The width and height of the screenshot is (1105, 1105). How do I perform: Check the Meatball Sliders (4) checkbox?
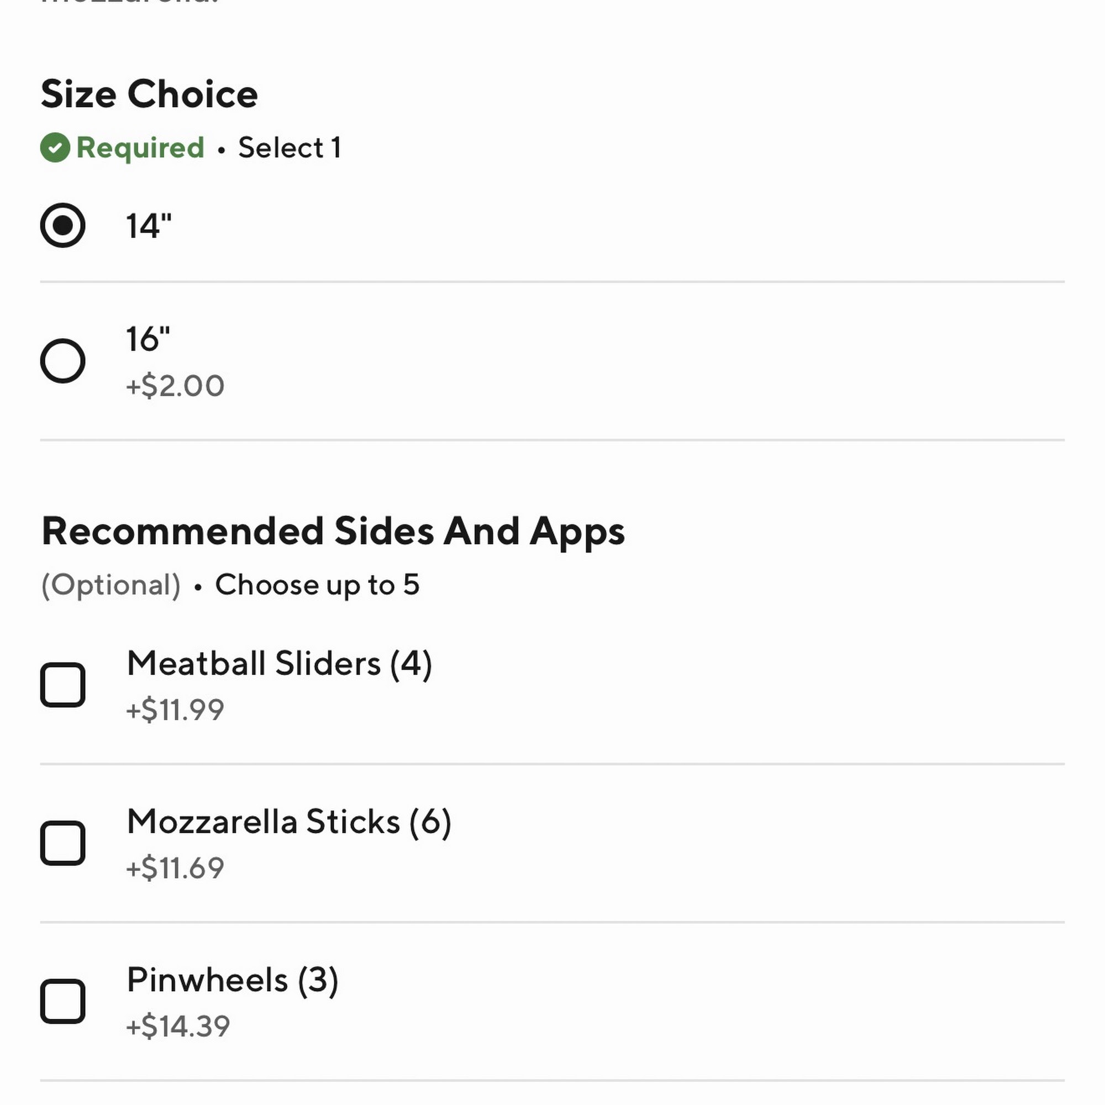tap(62, 685)
